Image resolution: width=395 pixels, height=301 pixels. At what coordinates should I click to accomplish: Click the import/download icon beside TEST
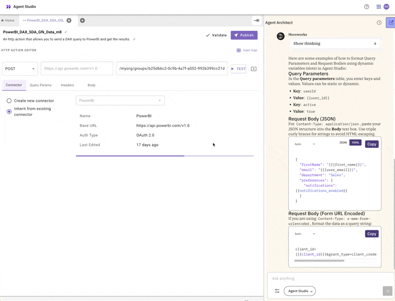click(254, 69)
